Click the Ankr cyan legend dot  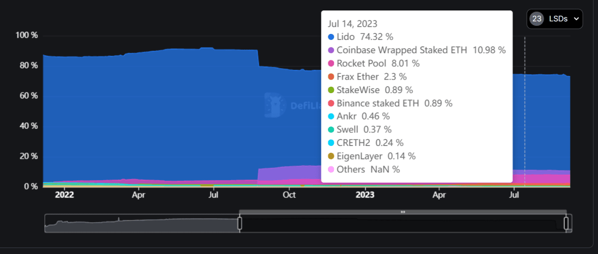(331, 117)
